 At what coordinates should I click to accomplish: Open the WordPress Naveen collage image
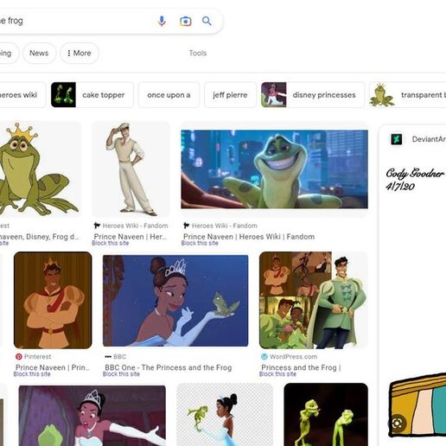pyautogui.click(x=314, y=300)
